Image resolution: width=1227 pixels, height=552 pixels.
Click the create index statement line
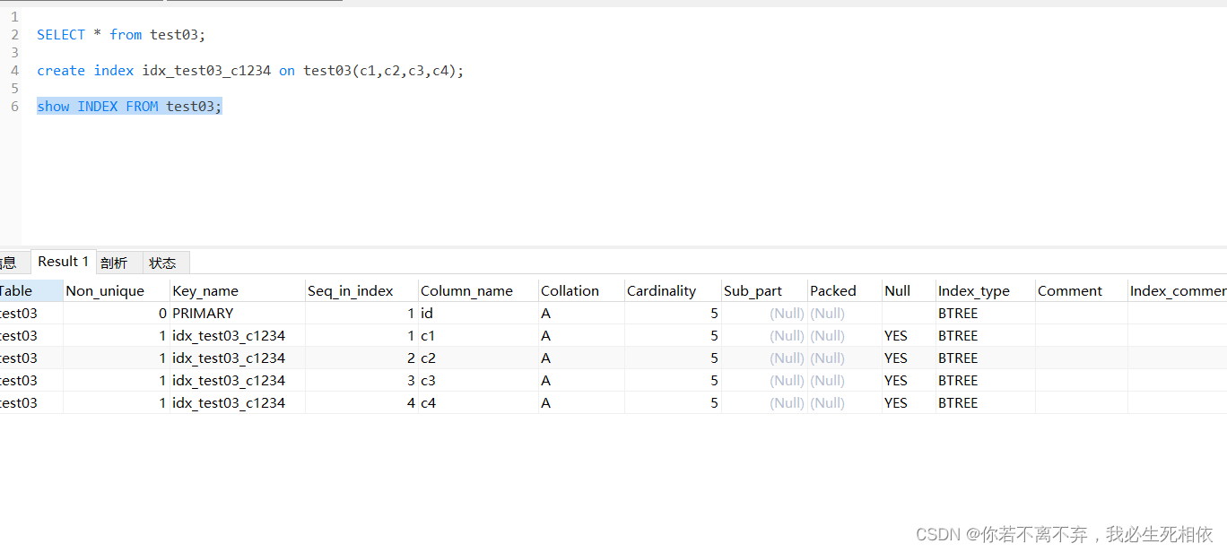pyautogui.click(x=250, y=71)
